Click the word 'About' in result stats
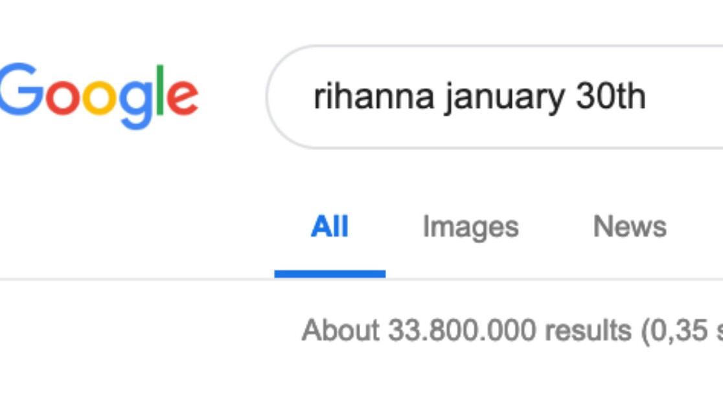This screenshot has width=723, height=406. coord(341,330)
